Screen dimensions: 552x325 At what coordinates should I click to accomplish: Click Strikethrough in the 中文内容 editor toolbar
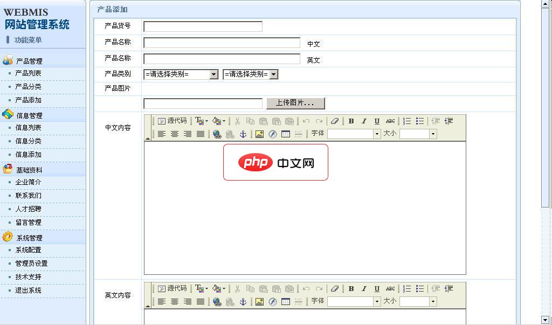click(x=390, y=121)
